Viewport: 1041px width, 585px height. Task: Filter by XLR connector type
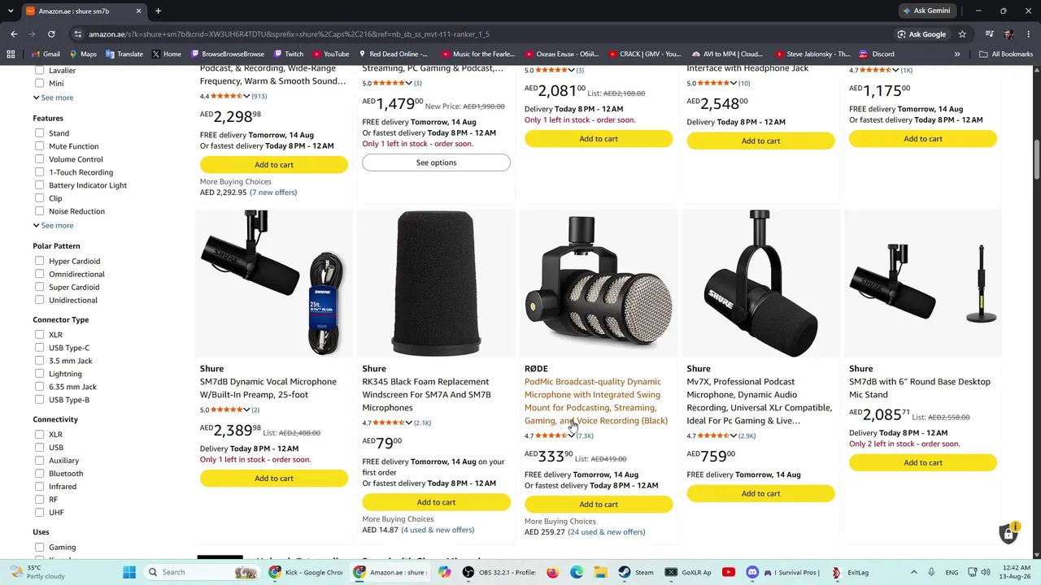click(39, 335)
